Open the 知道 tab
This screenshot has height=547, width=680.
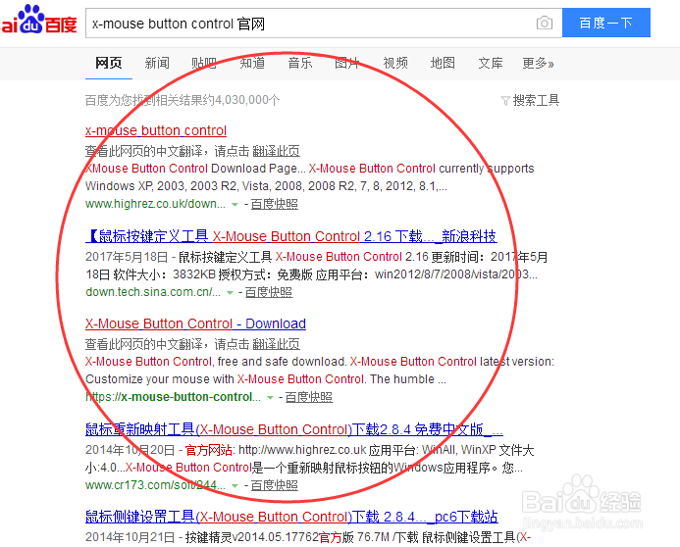pos(252,64)
